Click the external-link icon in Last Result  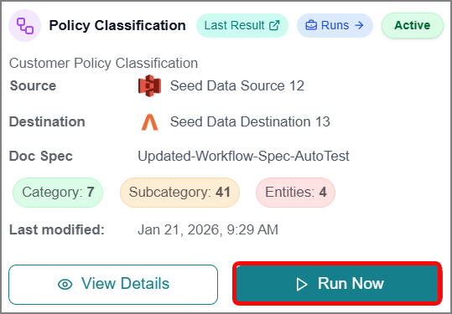pos(274,25)
